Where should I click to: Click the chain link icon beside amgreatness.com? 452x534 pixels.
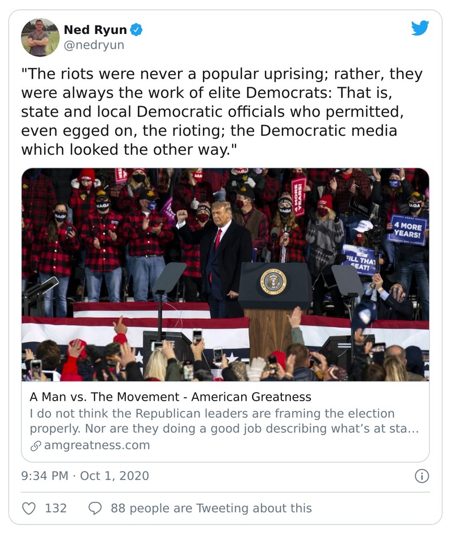tap(35, 445)
